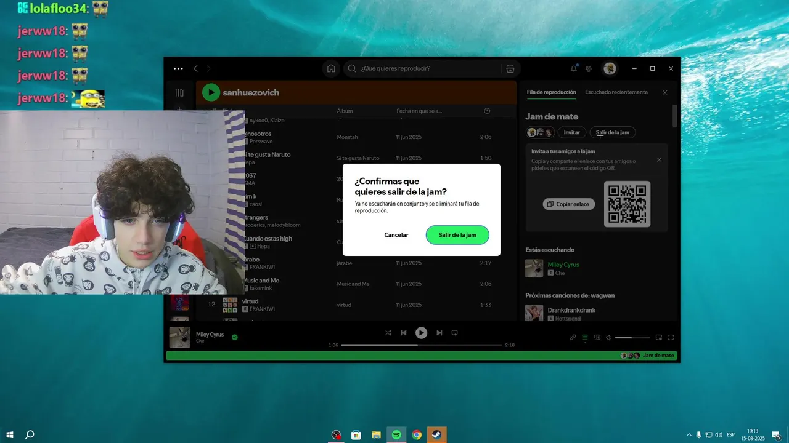Click the play/pause button

421,333
